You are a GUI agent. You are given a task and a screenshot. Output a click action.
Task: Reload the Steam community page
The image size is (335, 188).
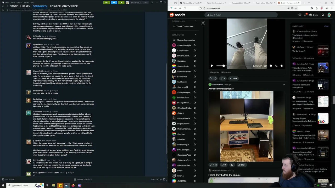tap(3, 10)
